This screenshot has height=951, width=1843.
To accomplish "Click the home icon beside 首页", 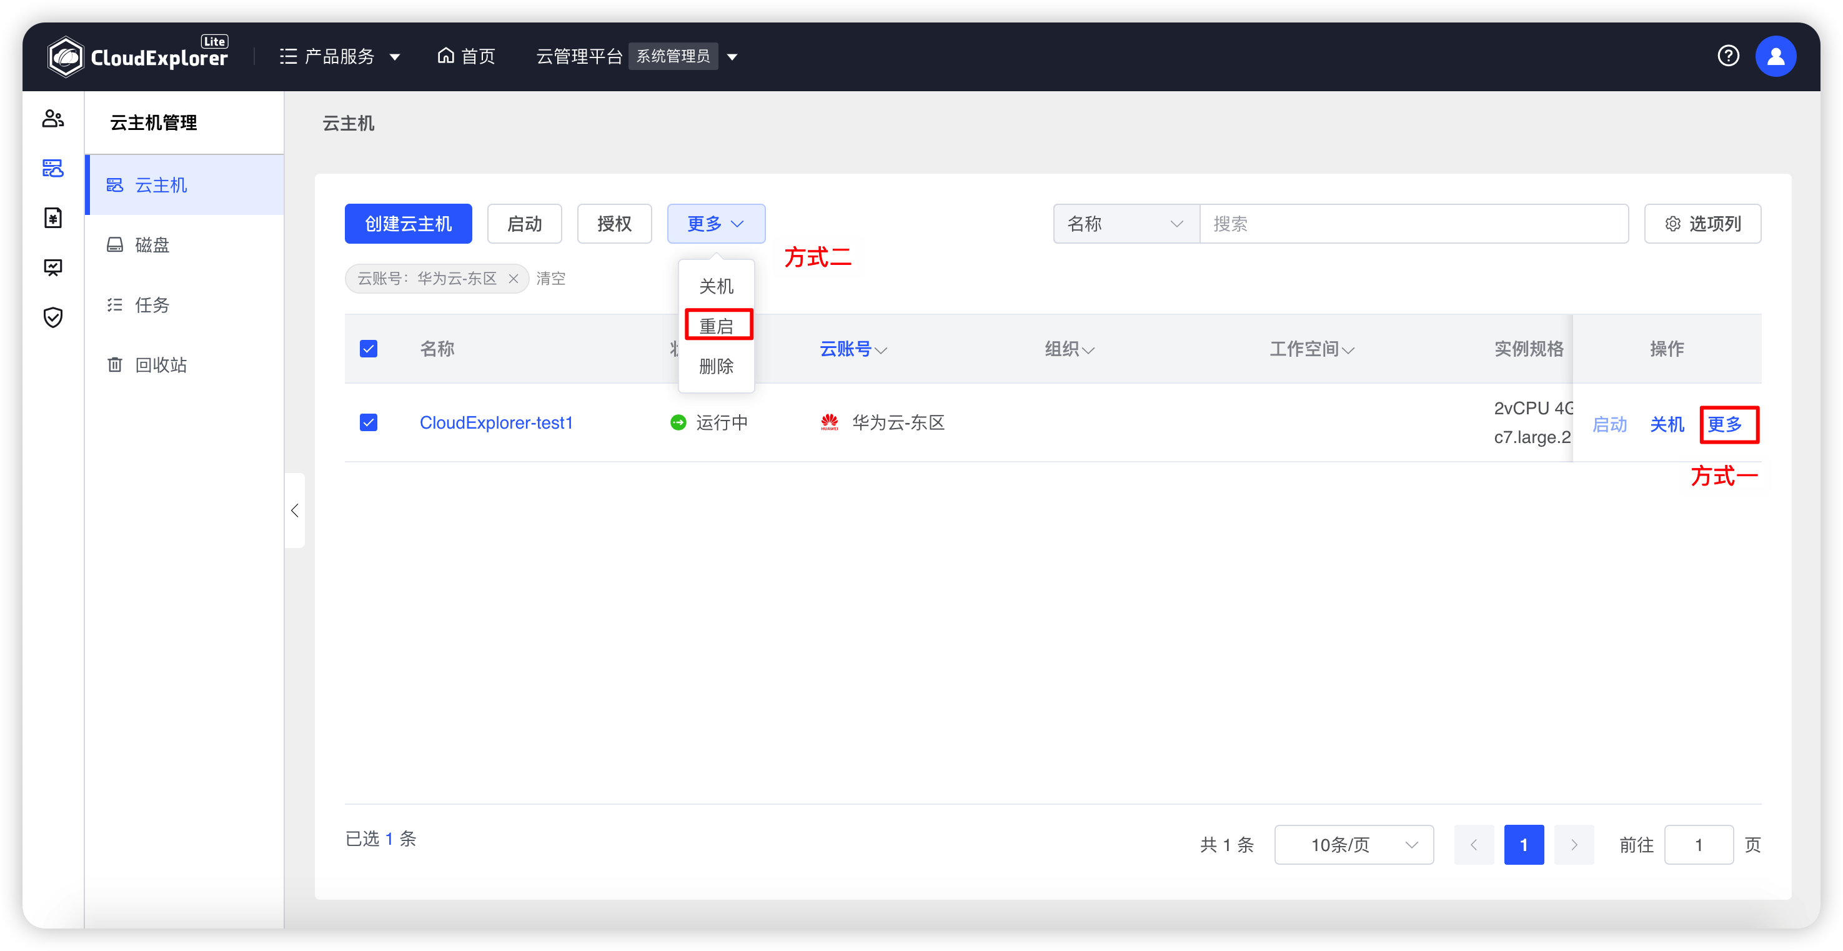I will click(x=445, y=56).
